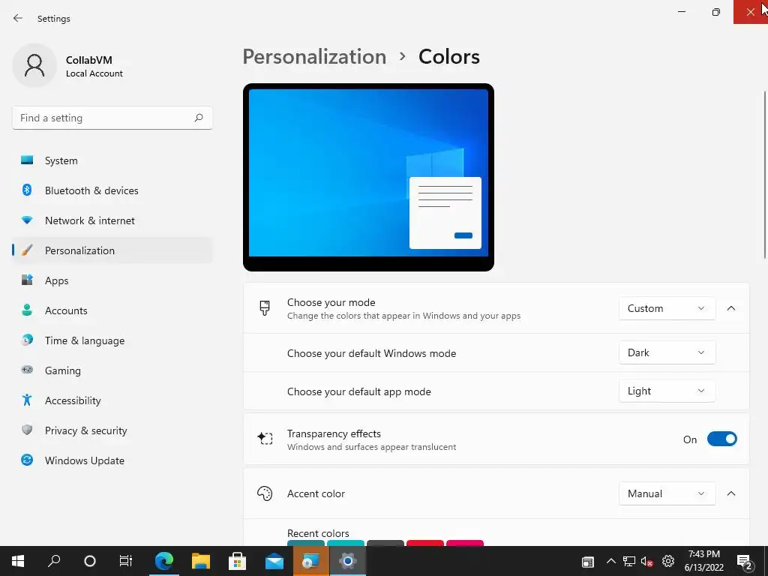Open the default app mode Light dropdown
This screenshot has height=576, width=768.
667,391
